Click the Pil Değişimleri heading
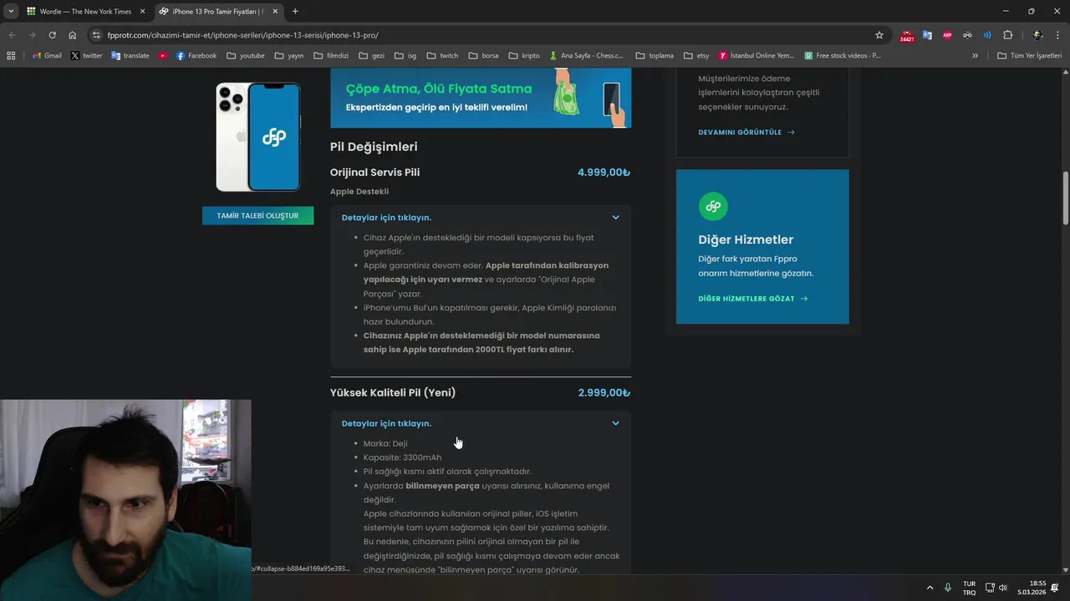The width and height of the screenshot is (1070, 601). tap(374, 147)
